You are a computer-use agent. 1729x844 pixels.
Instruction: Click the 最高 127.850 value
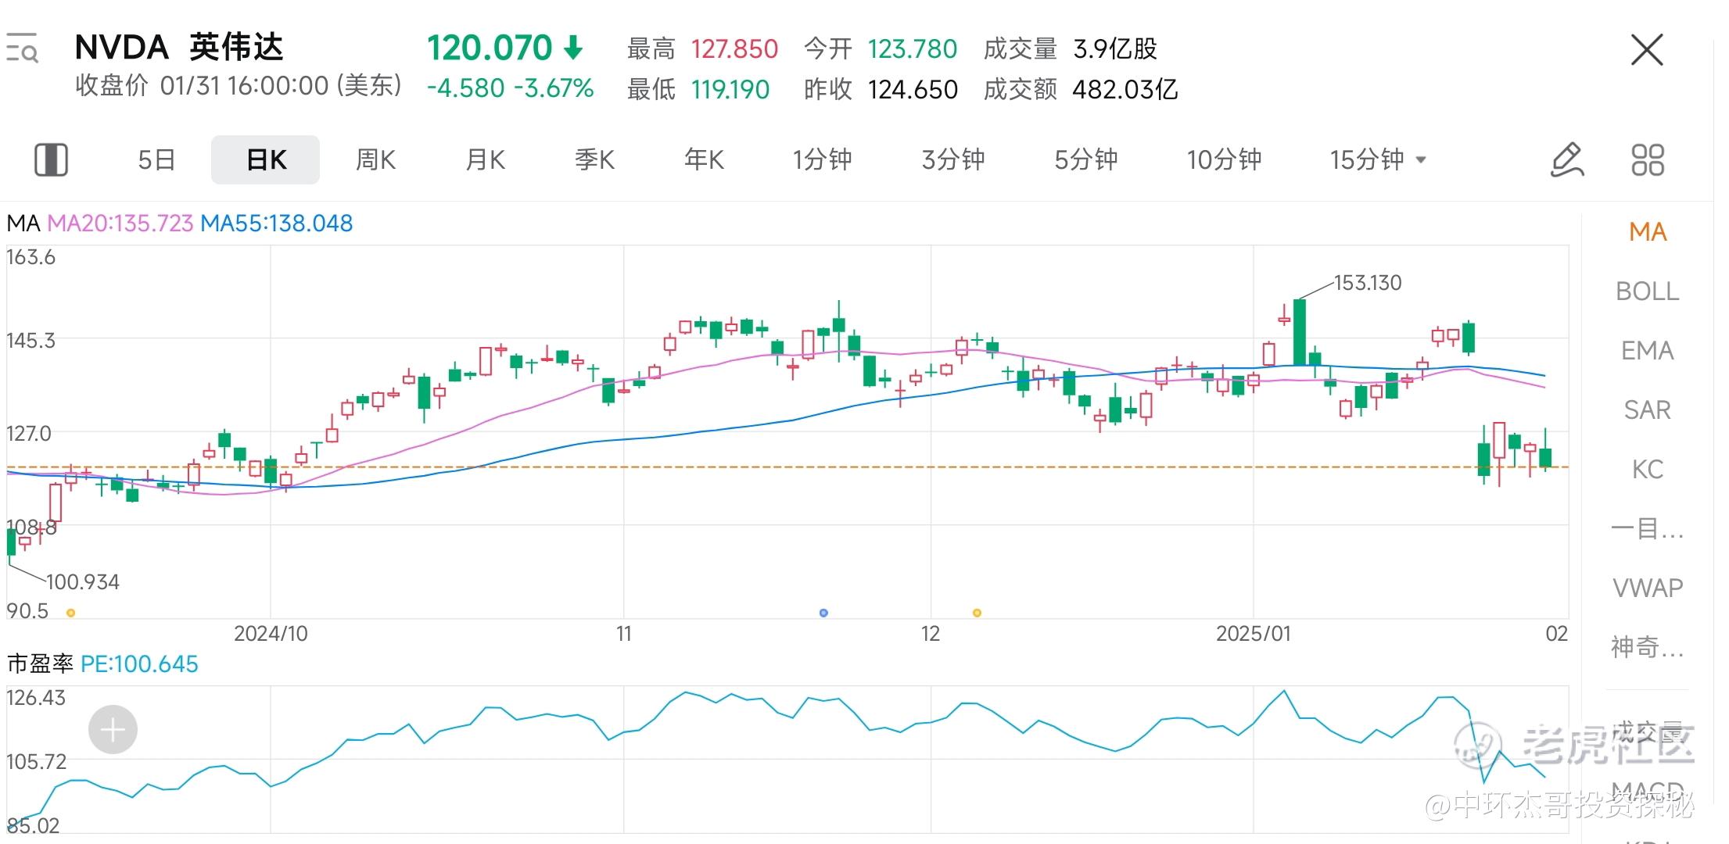point(734,49)
